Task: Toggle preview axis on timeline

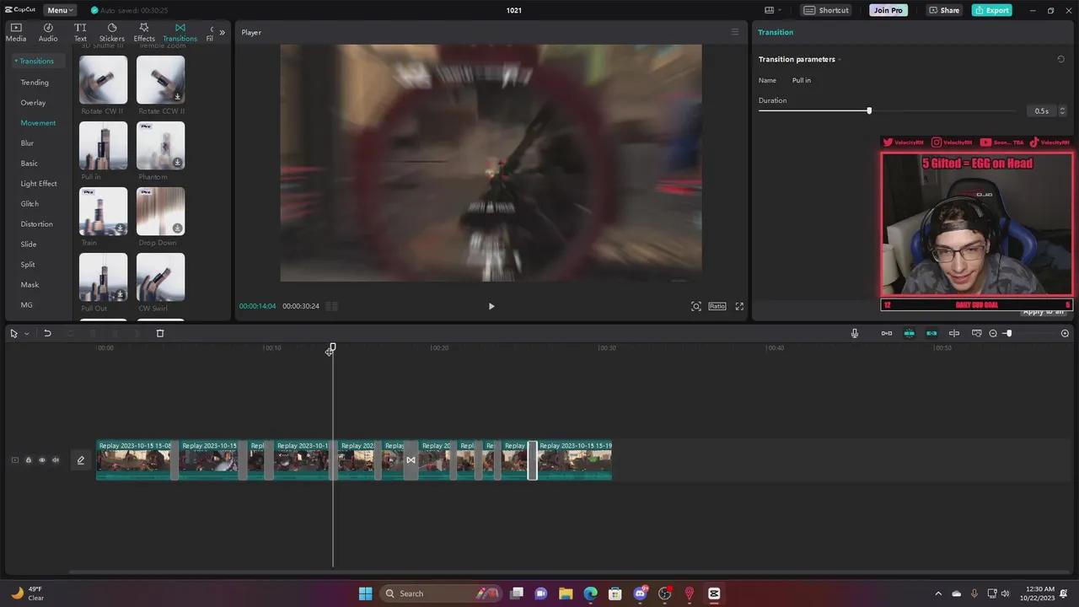Action: 954,333
